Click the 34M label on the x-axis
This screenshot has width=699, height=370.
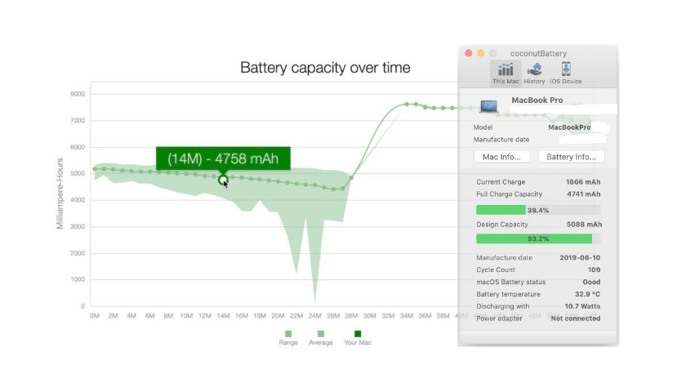coord(406,315)
